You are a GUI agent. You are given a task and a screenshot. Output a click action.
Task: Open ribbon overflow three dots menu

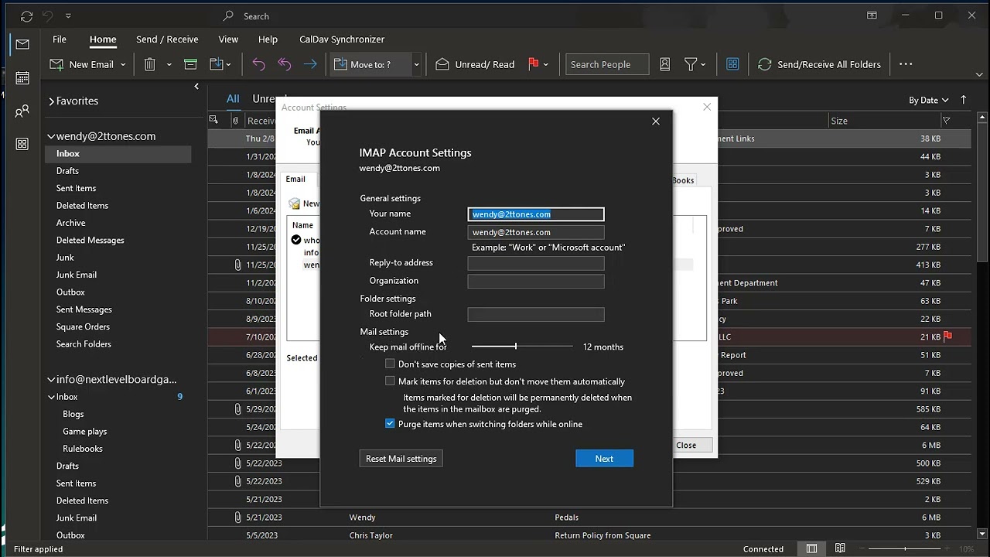pos(906,64)
